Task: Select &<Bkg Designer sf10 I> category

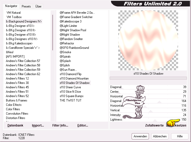Action: tap(20, 26)
